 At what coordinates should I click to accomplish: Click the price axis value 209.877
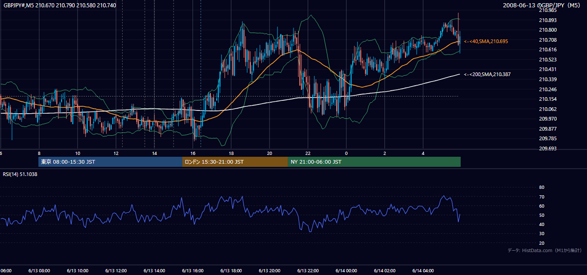click(x=547, y=129)
